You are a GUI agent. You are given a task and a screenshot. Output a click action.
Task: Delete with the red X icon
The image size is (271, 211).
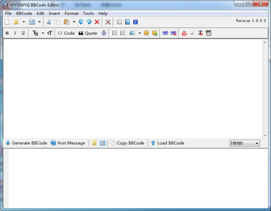(x=97, y=22)
